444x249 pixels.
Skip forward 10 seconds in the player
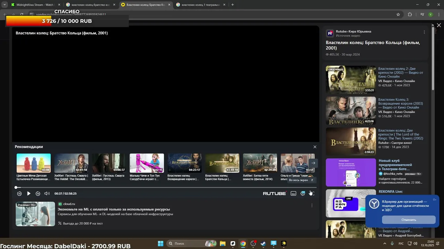coord(38,194)
